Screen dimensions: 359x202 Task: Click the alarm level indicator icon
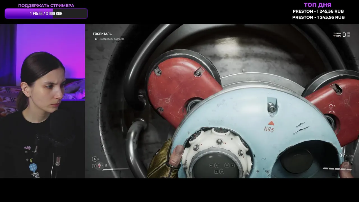click(x=349, y=35)
